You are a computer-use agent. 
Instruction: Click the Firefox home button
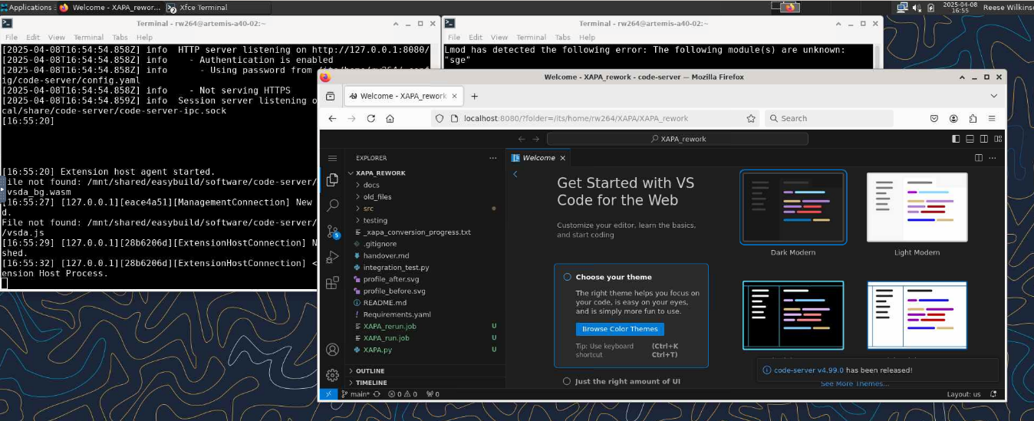[390, 119]
